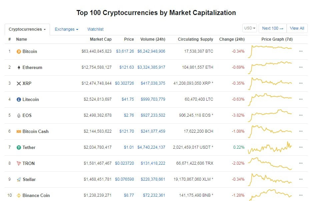313x201 pixels.
Task: Open Bitcoin's price link $3,617.26
Action: [125, 51]
